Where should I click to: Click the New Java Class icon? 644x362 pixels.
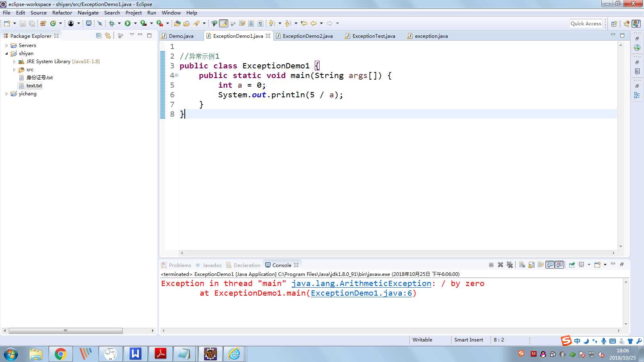coord(53,23)
